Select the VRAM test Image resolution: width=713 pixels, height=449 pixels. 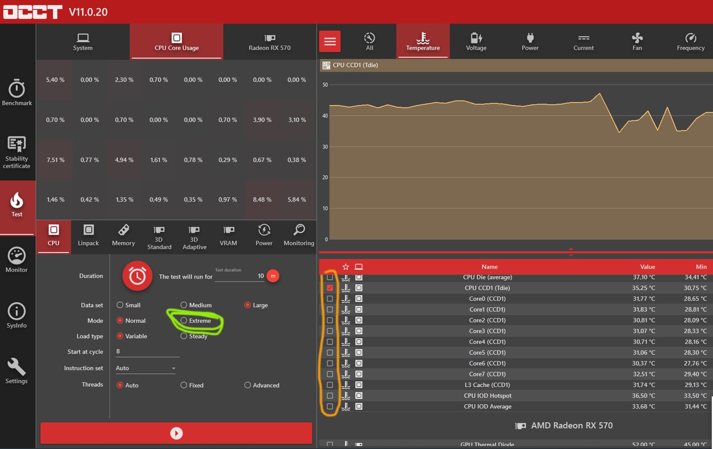coord(228,236)
